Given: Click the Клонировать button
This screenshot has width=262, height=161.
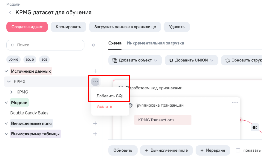Looking at the screenshot, I should click(x=68, y=27).
